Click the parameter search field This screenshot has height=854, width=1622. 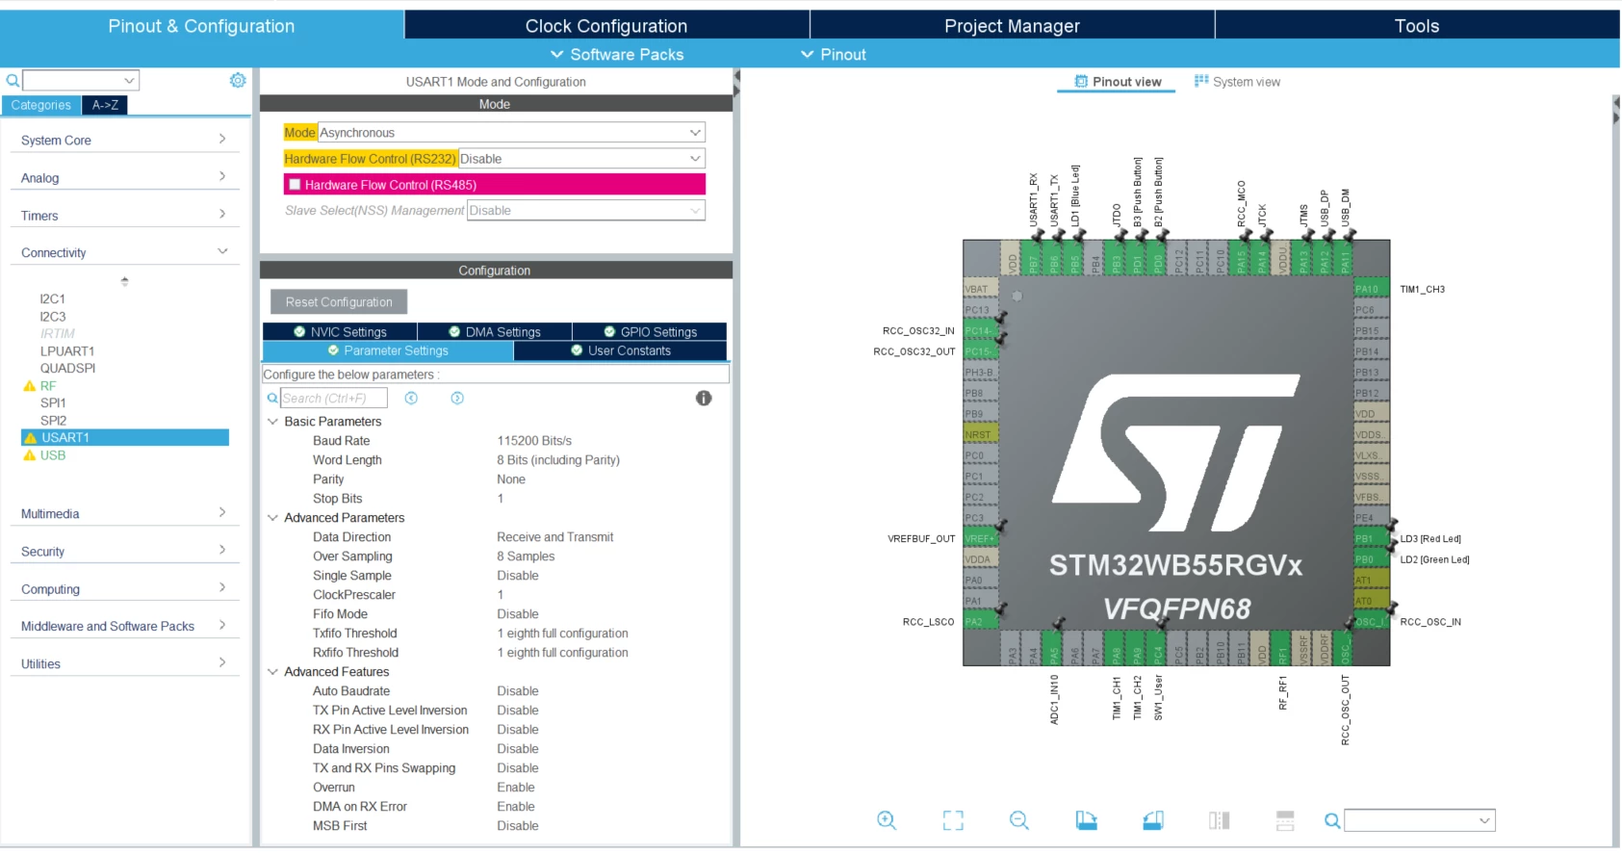(334, 399)
